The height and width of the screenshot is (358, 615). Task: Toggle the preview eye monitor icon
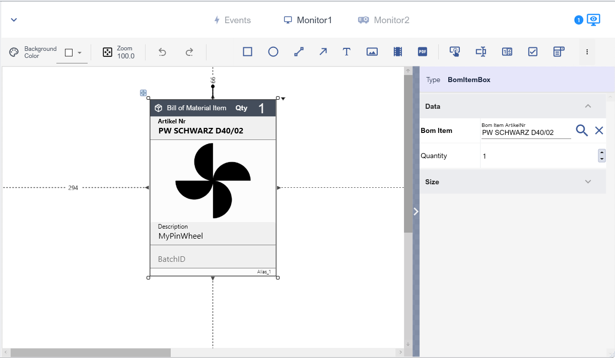click(x=594, y=20)
